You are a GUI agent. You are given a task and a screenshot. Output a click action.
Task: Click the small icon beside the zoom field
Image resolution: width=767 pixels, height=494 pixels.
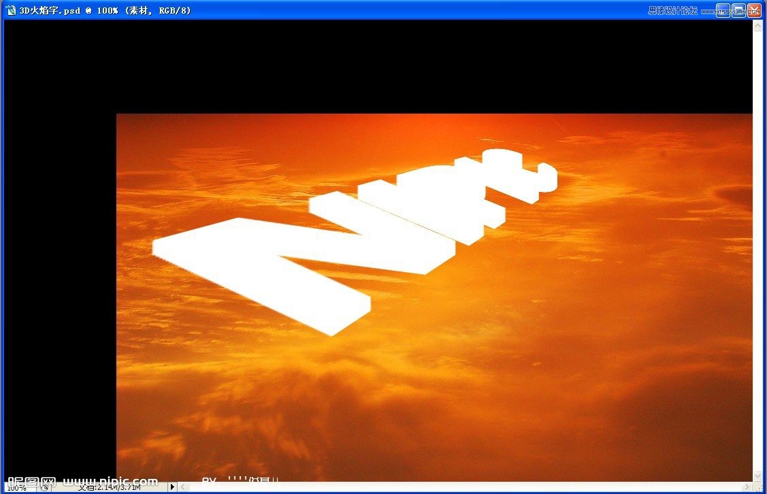pos(45,487)
